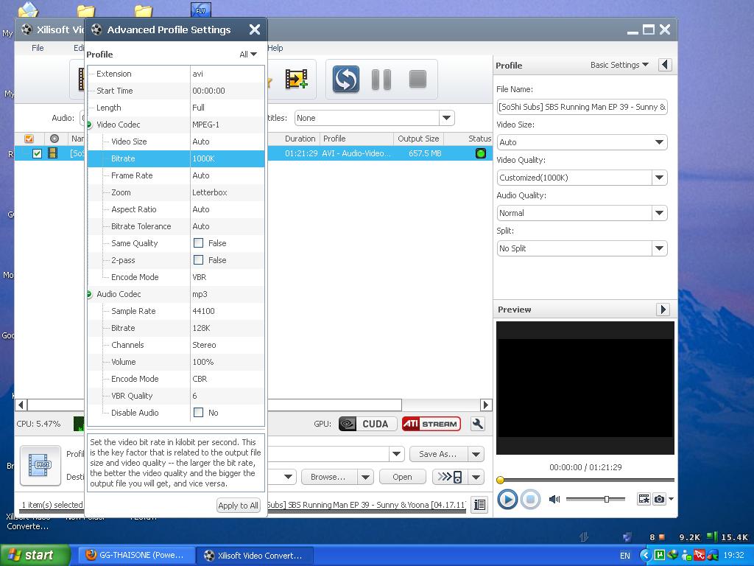Expand the Split dropdown
Image resolution: width=754 pixels, height=566 pixels.
point(659,248)
